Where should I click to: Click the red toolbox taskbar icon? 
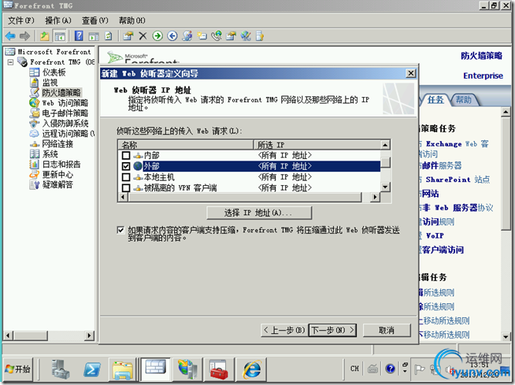point(219,369)
